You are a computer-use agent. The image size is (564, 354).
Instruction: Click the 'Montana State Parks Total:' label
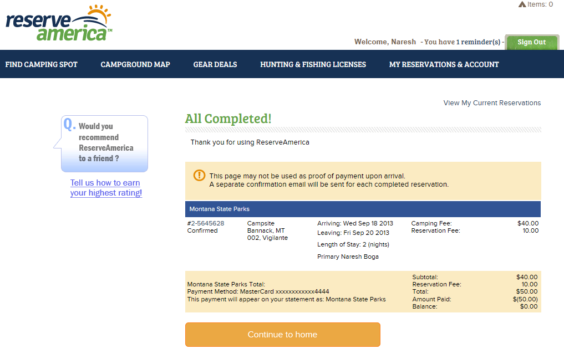click(x=226, y=284)
